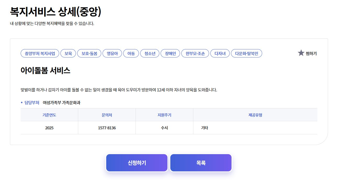Viewport: 338px width, 180px height.
Task: Click the 지원주기 column header
Action: pos(164,114)
